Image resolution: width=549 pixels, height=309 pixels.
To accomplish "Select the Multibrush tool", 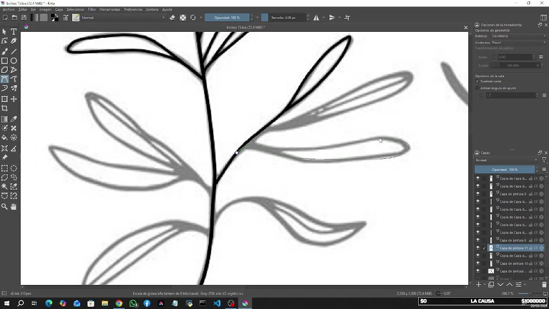I will (x=14, y=88).
